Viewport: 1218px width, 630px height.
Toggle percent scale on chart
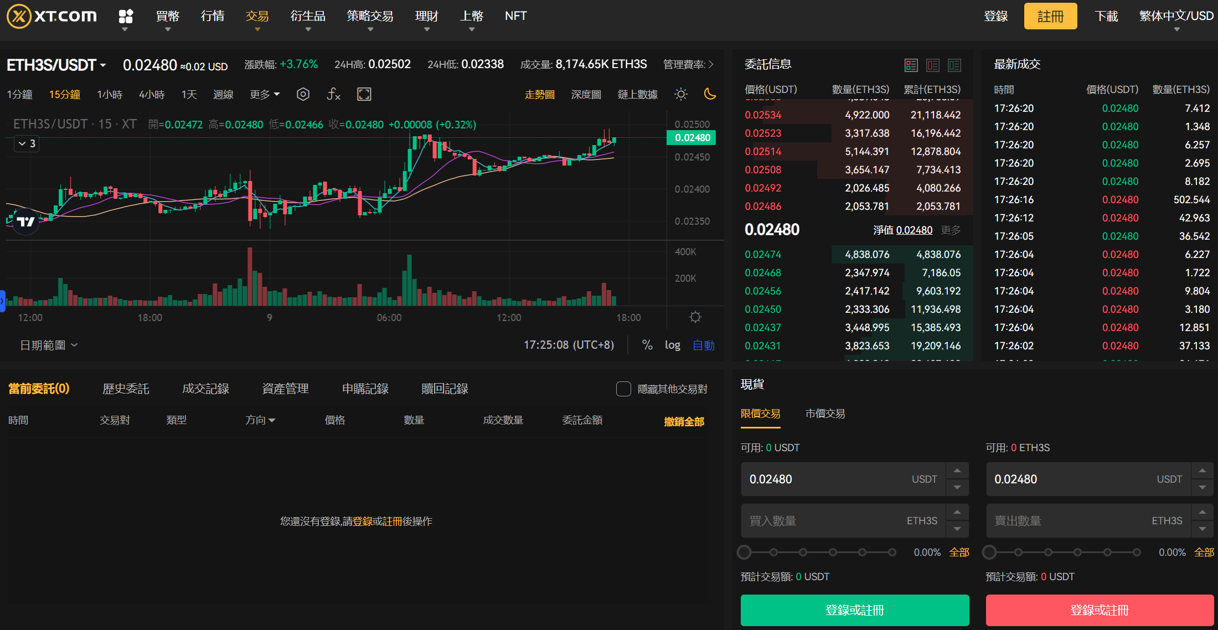pos(647,345)
